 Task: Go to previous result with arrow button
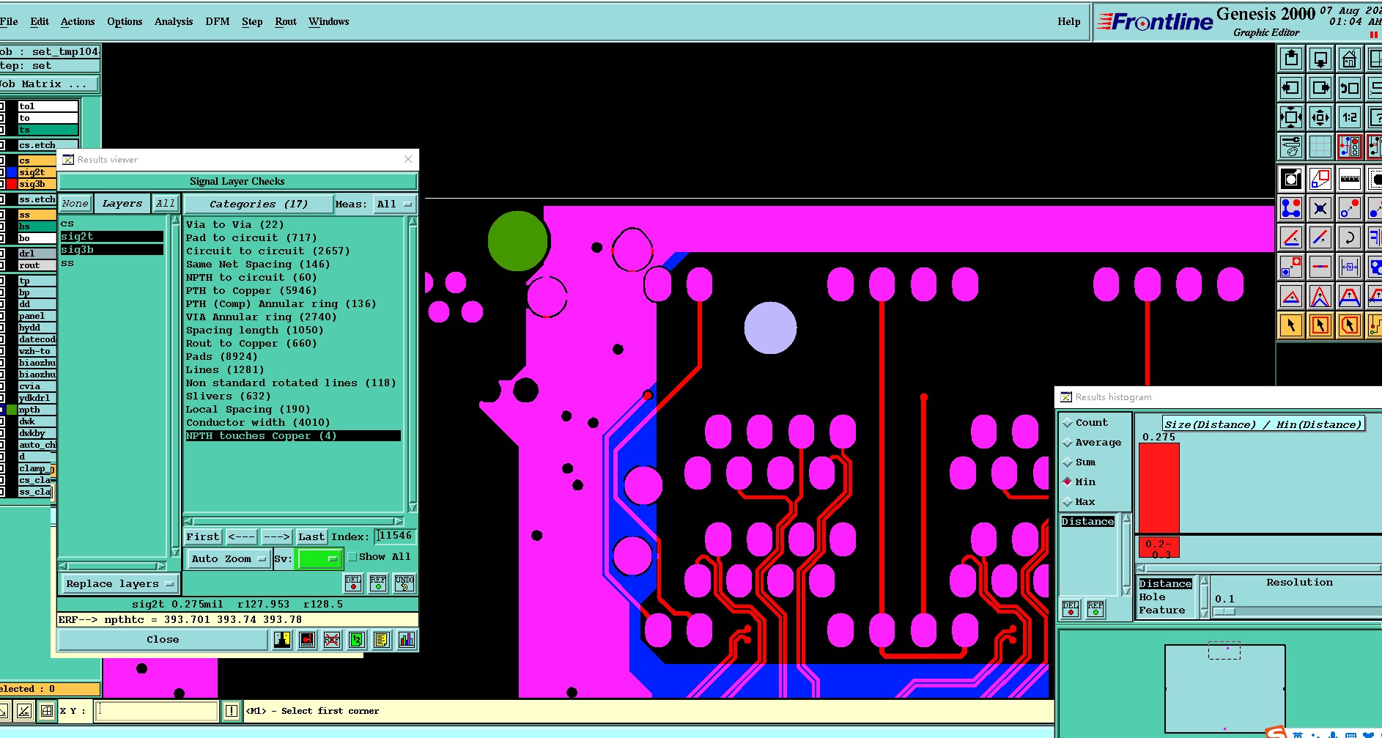click(x=241, y=537)
